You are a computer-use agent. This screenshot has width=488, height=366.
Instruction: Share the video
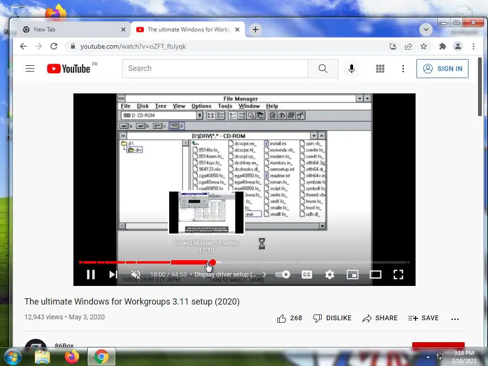tap(380, 318)
